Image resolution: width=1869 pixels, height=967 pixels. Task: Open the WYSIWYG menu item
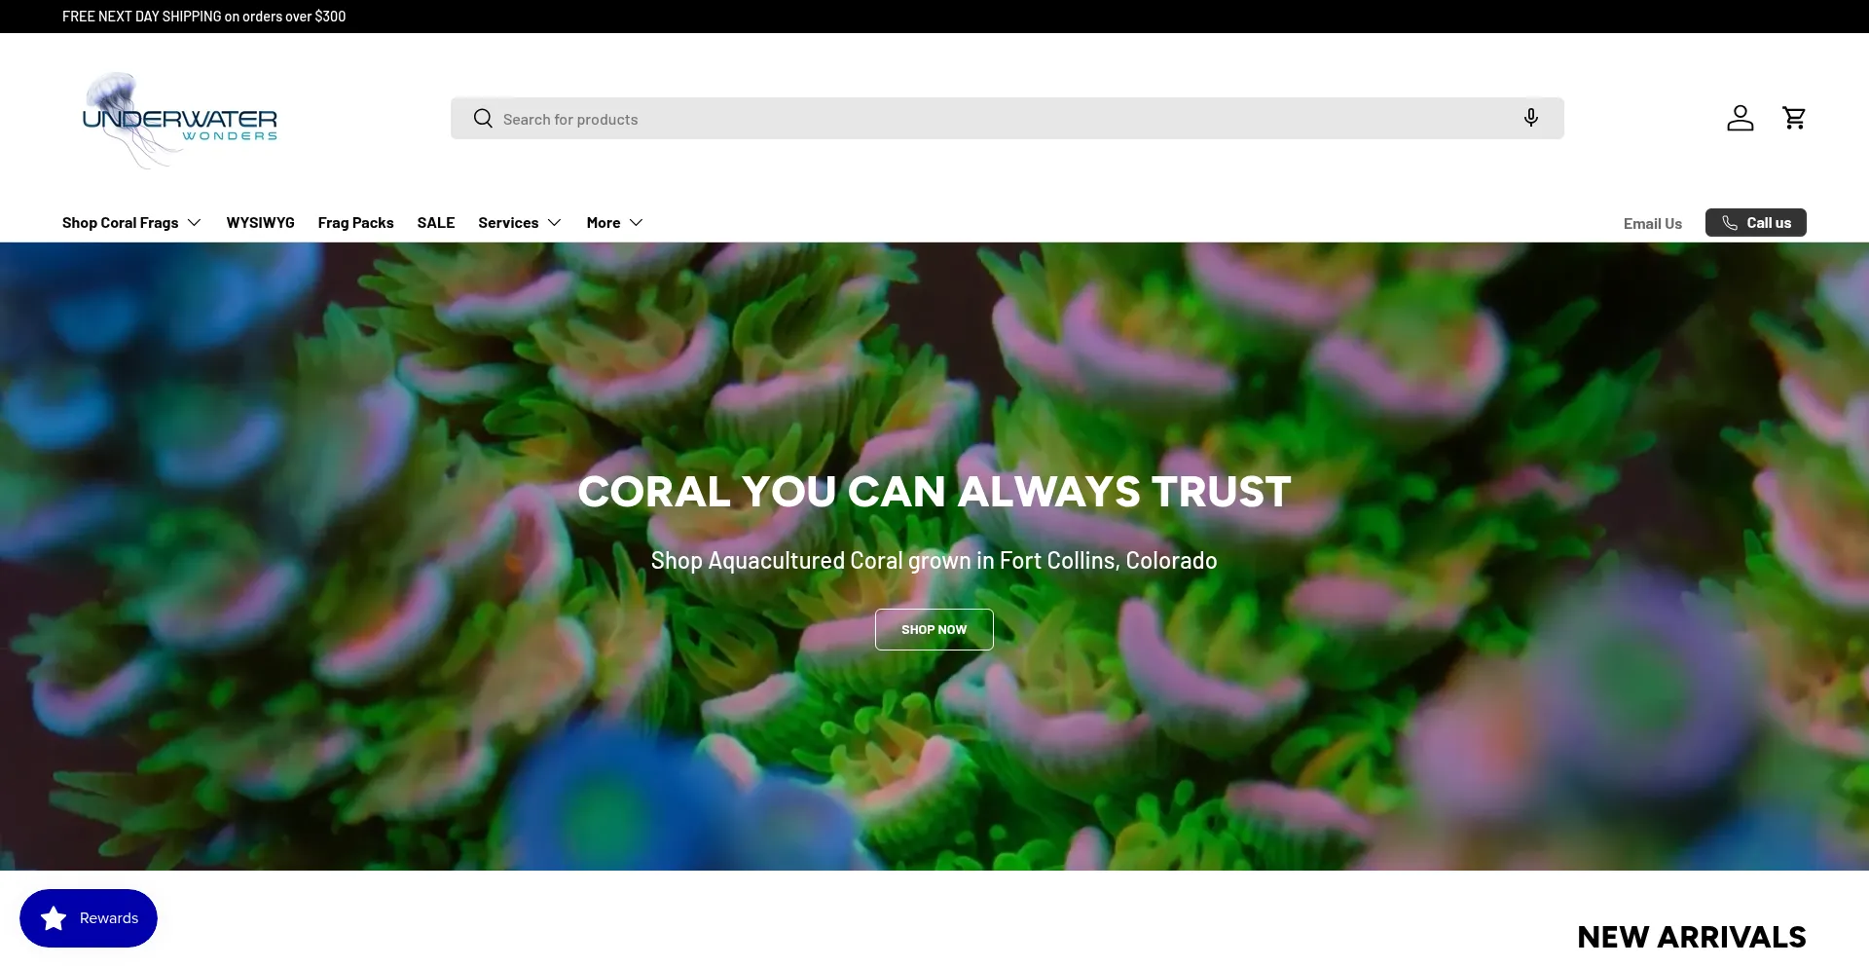[260, 223]
